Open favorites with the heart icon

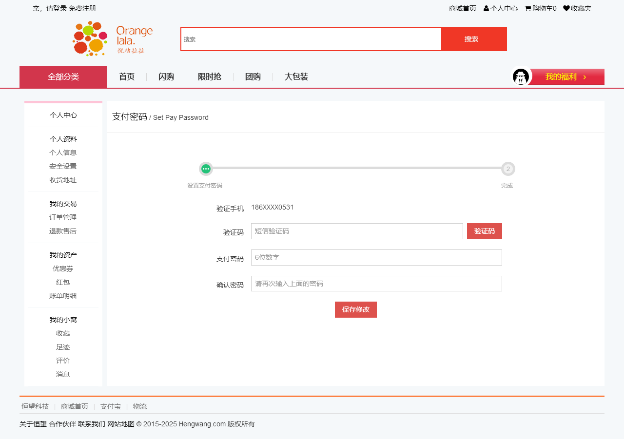tap(566, 8)
